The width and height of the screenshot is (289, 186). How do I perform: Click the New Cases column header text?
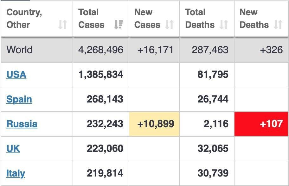pos(147,18)
